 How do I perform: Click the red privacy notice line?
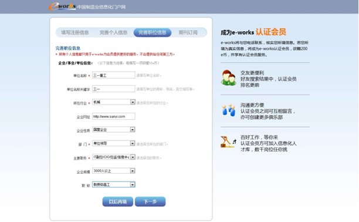115,55
